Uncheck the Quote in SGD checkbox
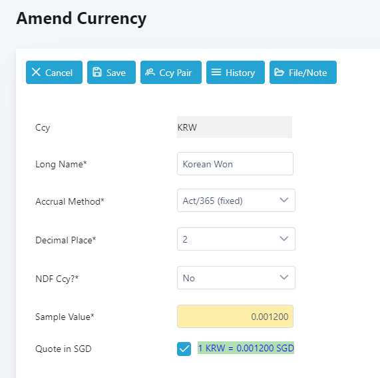 [184, 349]
